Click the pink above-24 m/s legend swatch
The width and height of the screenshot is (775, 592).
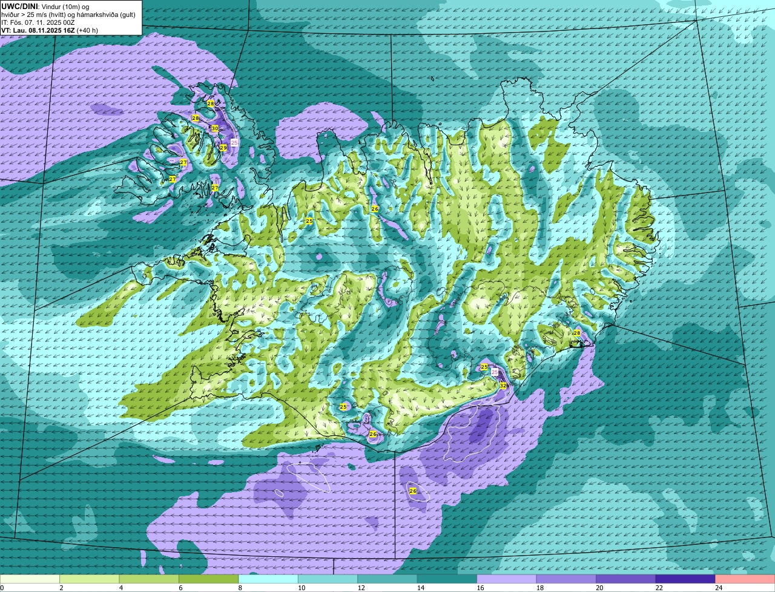745,579
